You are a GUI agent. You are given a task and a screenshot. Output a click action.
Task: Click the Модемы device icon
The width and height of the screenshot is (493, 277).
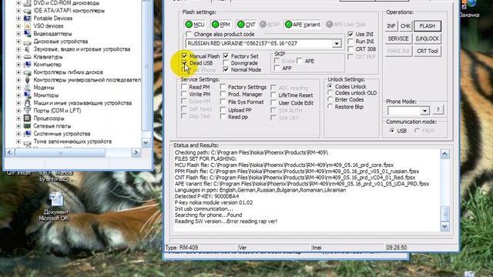tap(28, 88)
